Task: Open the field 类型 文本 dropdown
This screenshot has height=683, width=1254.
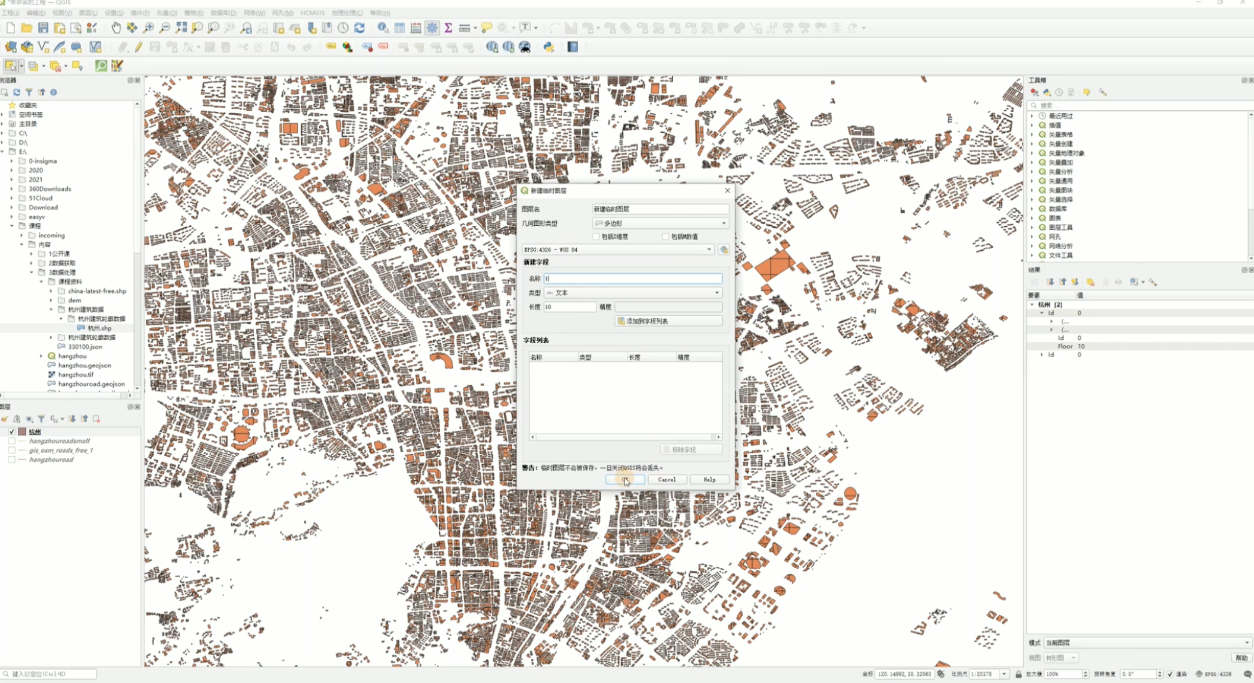Action: (x=633, y=293)
